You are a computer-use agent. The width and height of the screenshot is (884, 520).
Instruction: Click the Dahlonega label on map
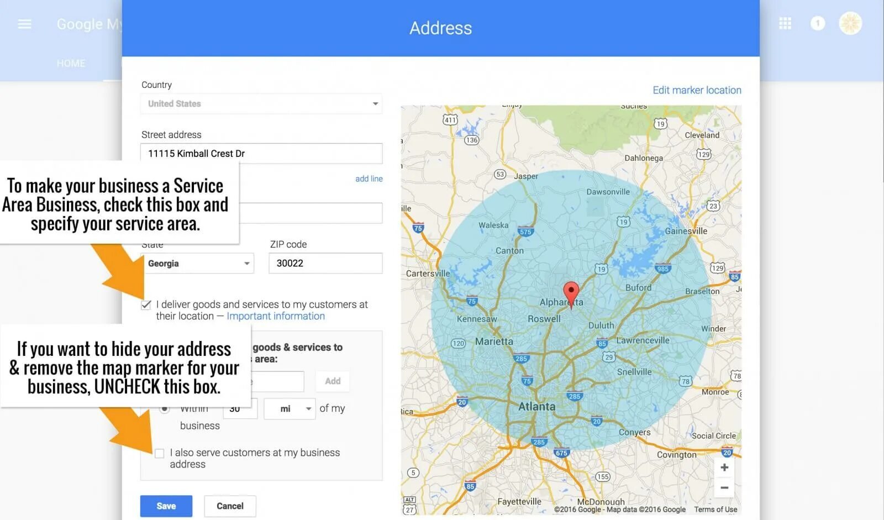click(644, 158)
